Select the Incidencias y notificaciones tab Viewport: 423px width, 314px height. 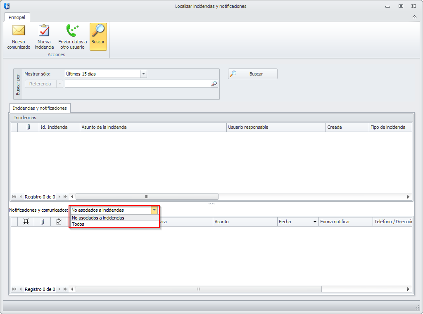click(x=40, y=108)
